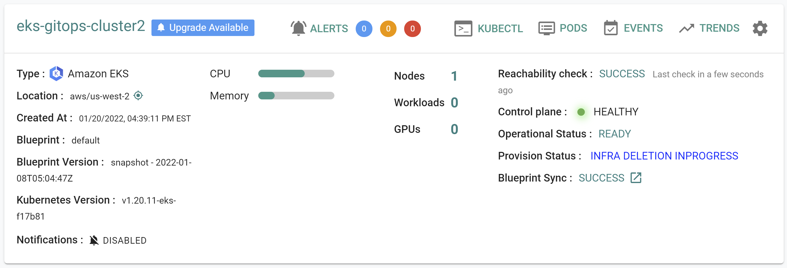Click the aws/us-west-2 location text
The image size is (787, 268).
[100, 96]
